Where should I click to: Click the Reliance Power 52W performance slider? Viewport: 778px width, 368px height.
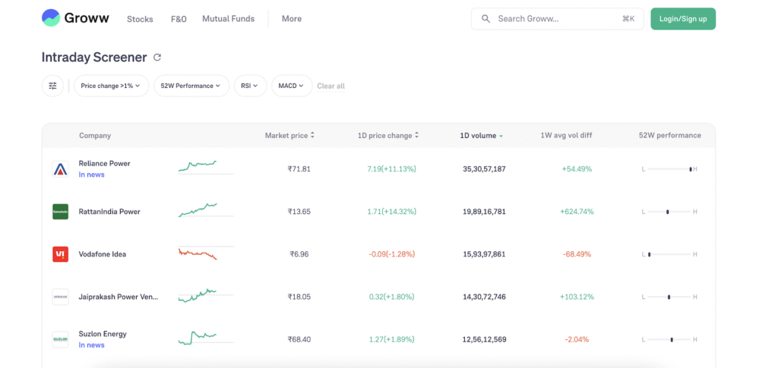click(669, 169)
